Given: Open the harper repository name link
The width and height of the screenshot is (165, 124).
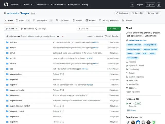Looking at the screenshot, I should point(25,13).
